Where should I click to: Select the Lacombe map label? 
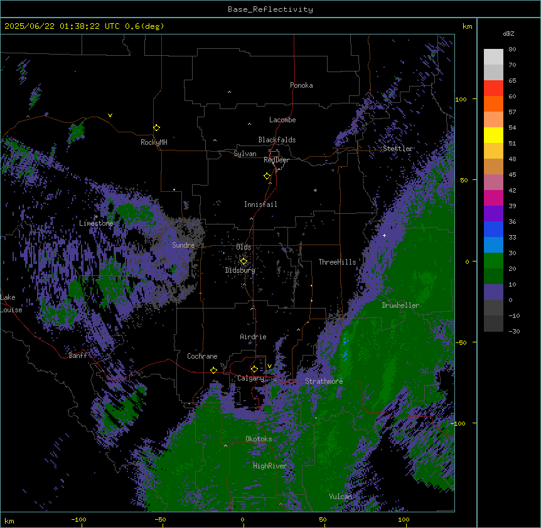282,120
